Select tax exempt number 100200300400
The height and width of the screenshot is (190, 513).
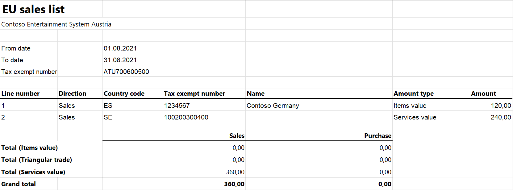point(186,117)
